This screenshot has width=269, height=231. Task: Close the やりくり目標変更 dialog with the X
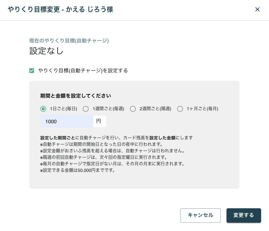pos(257,10)
